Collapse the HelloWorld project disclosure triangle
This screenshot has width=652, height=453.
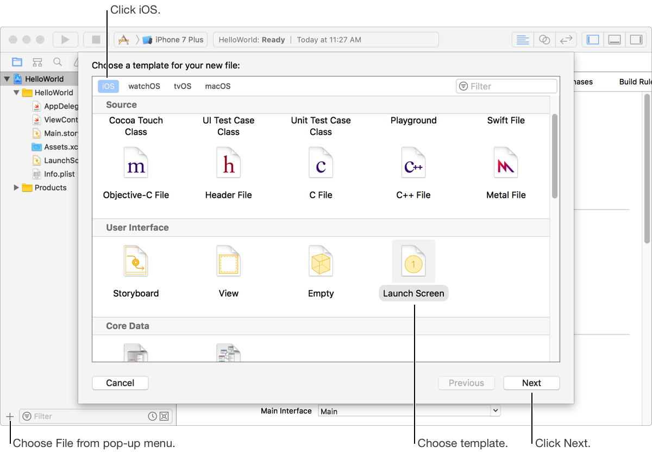point(7,79)
